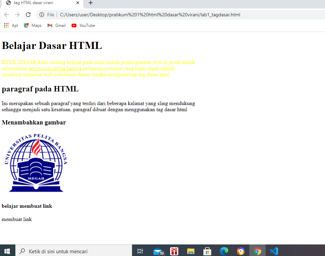
Task: Open a new tab with the plus button
Action: (90, 4)
